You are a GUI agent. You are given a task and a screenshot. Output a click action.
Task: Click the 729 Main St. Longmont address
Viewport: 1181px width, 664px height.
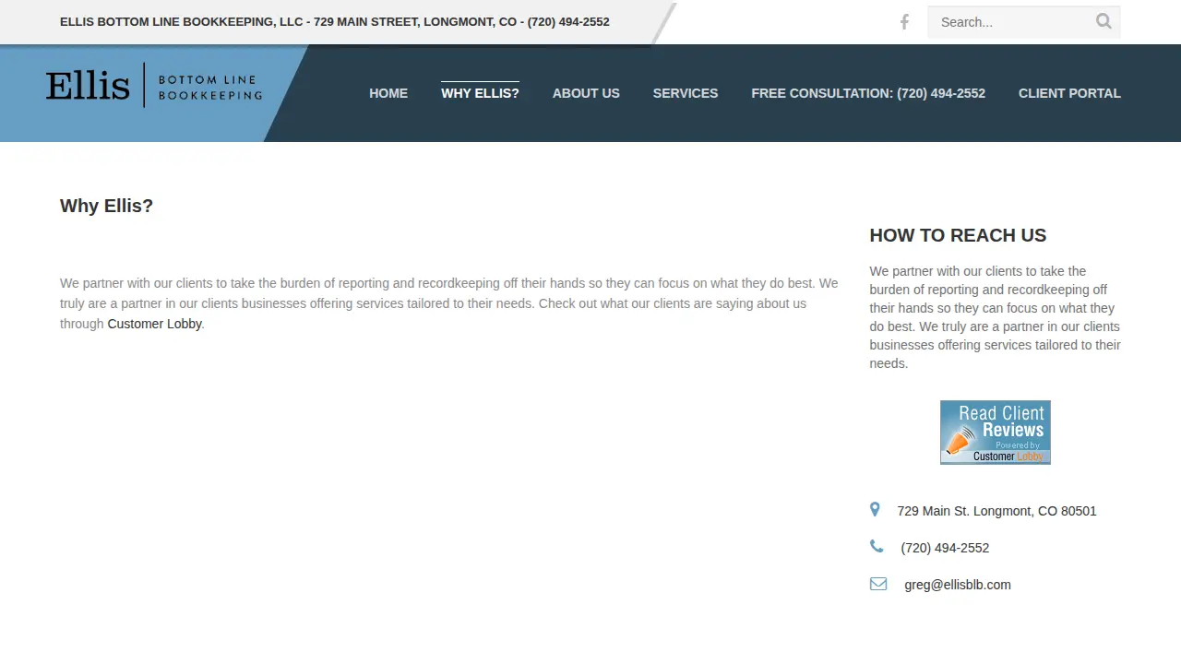click(x=996, y=511)
